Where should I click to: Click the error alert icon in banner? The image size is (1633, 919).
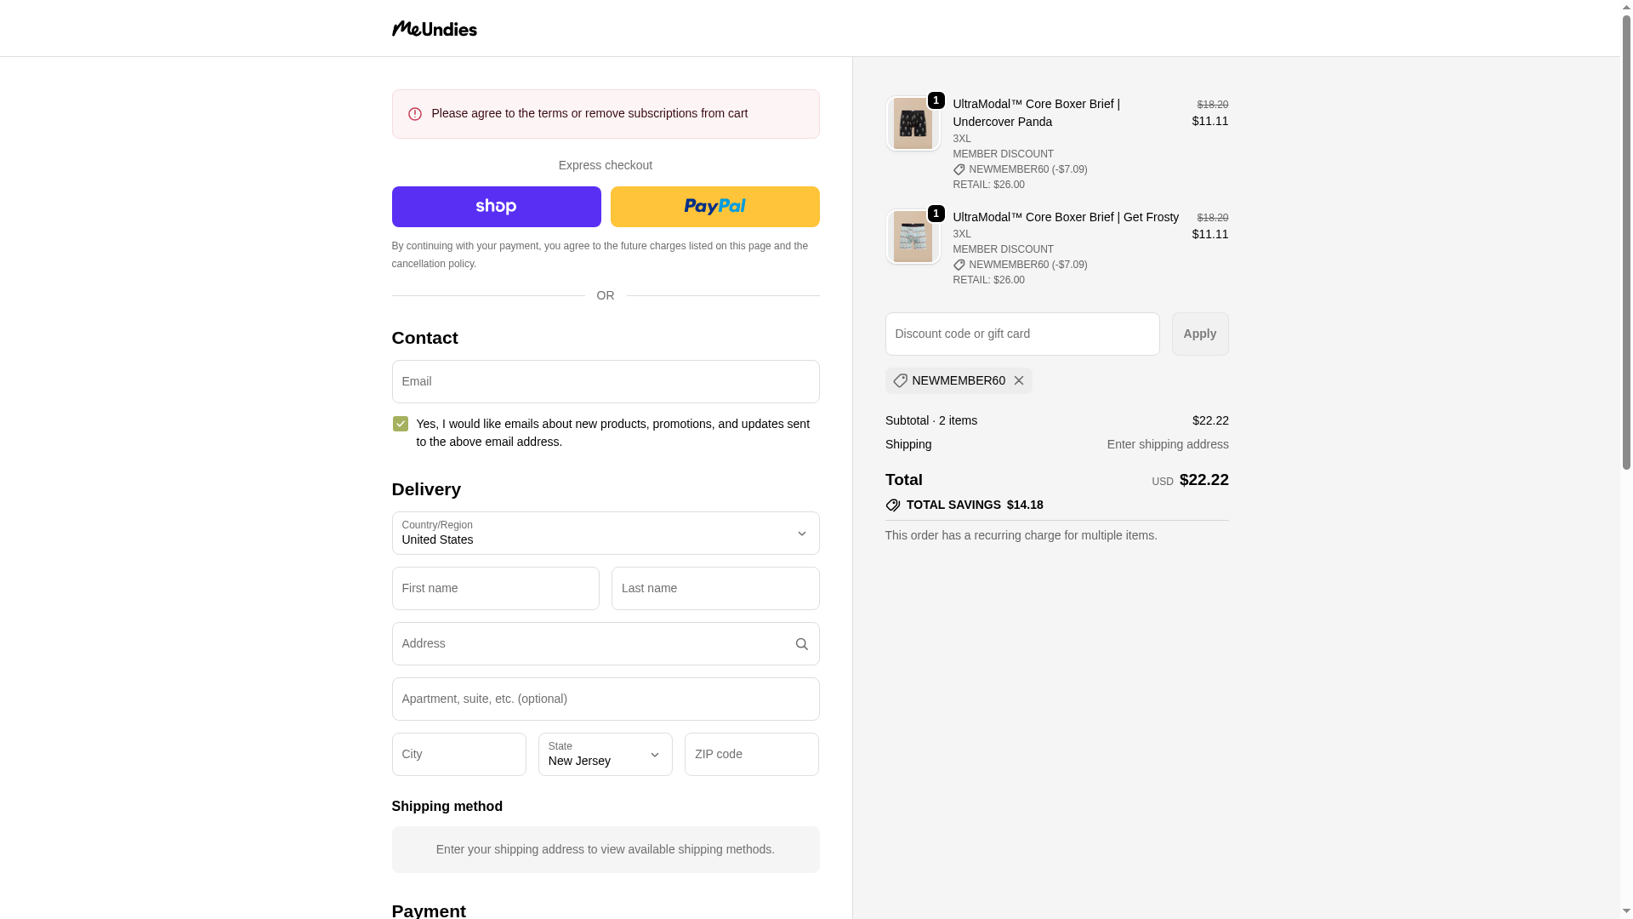tap(415, 114)
